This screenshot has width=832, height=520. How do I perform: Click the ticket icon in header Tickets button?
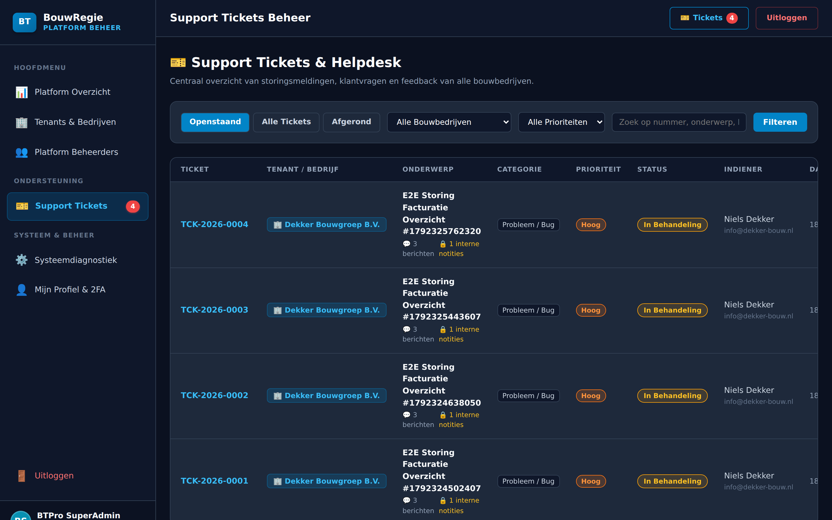[x=685, y=18]
